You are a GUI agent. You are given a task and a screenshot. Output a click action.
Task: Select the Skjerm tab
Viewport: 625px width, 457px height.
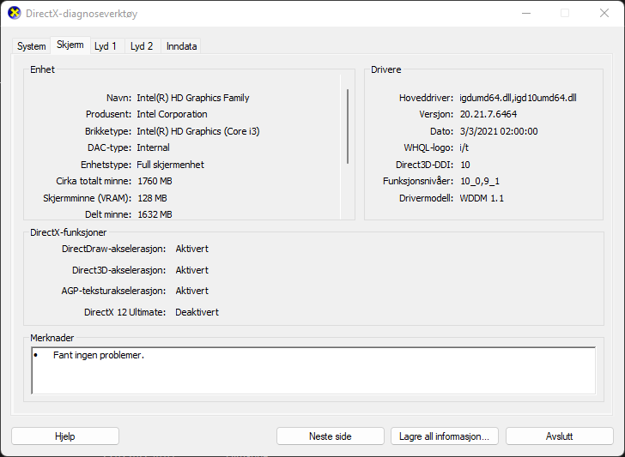coord(70,45)
